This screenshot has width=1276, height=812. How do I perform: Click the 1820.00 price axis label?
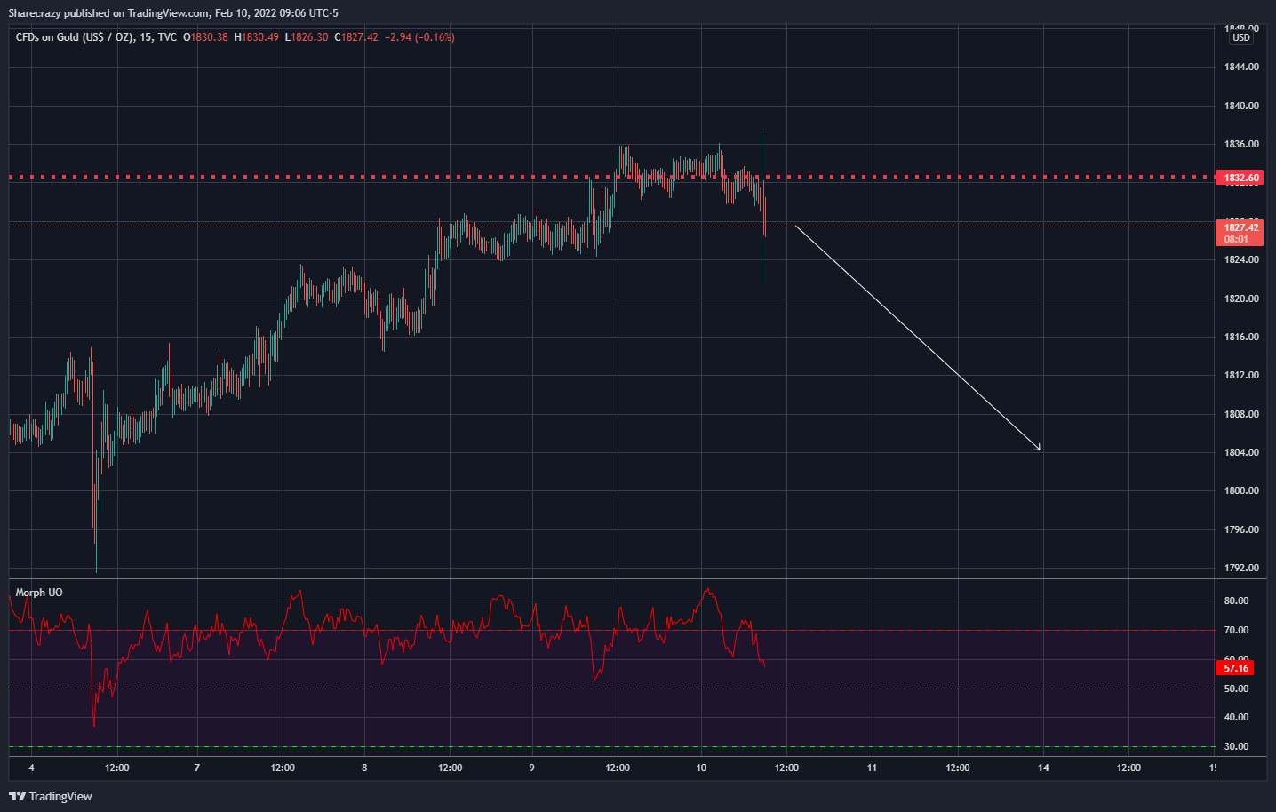(1241, 299)
